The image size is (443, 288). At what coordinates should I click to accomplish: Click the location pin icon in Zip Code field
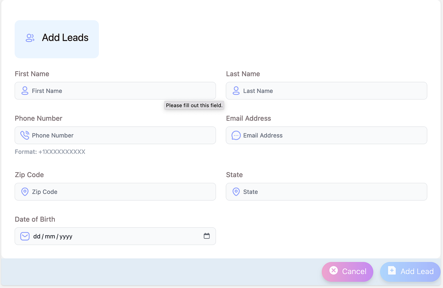coord(25,191)
